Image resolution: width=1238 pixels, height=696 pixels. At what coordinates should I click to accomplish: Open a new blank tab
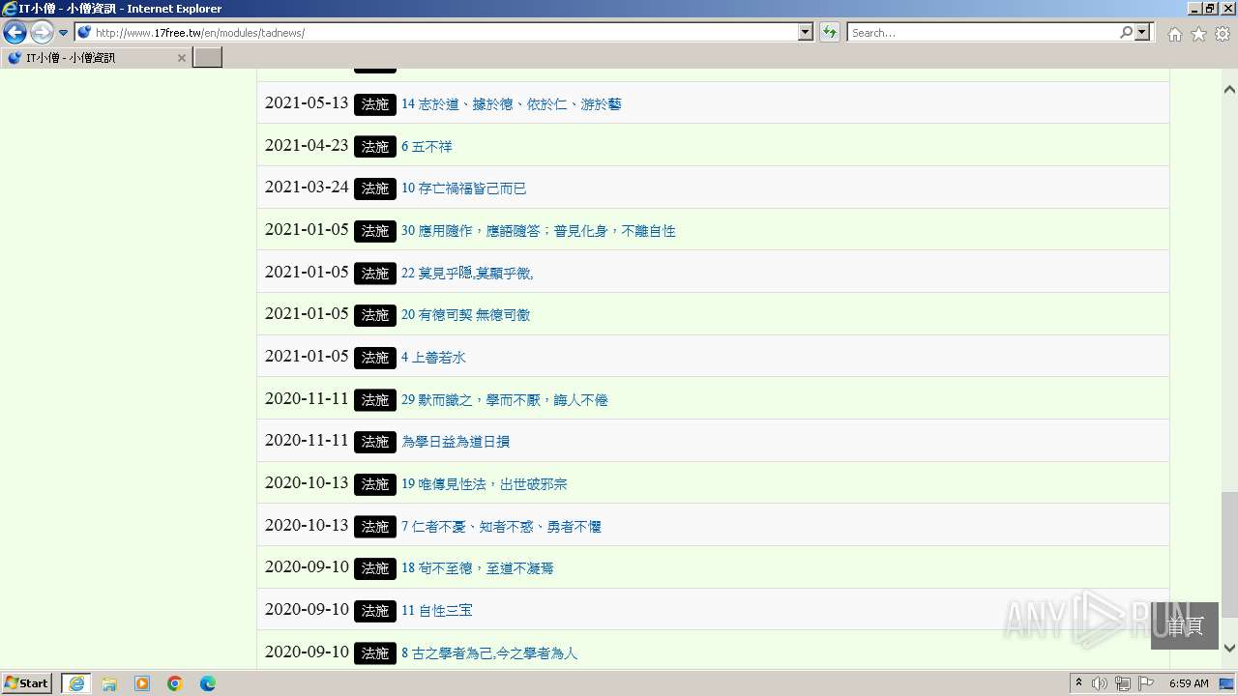coord(208,58)
